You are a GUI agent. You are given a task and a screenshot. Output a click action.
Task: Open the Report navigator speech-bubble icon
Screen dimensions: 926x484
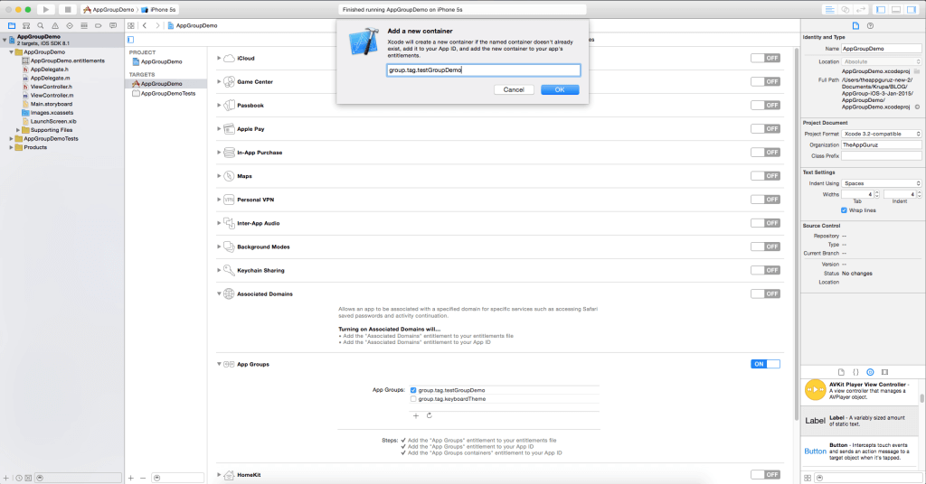pyautogui.click(x=113, y=25)
